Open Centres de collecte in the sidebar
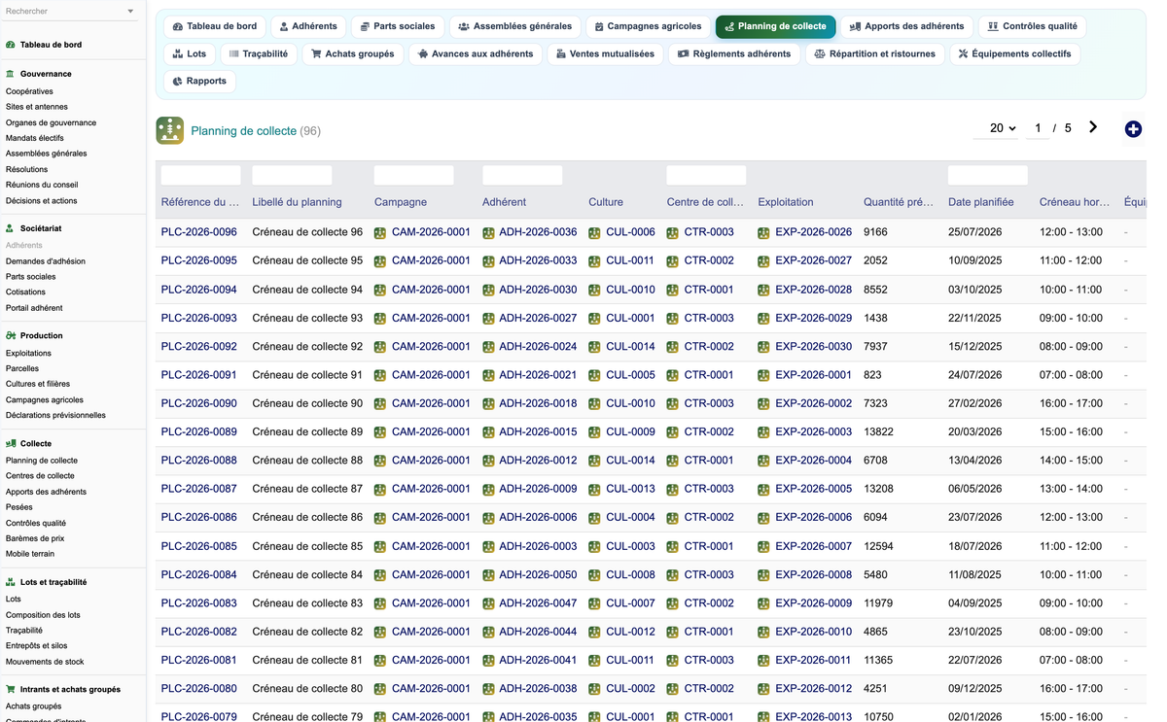1167x722 pixels. pos(40,476)
